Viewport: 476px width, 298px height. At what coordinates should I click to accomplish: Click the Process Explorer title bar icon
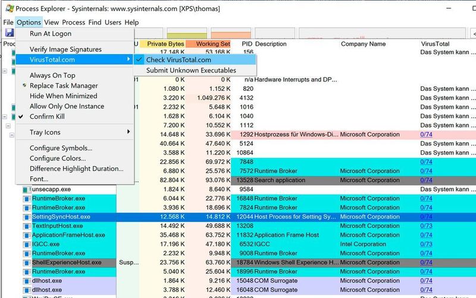point(10,8)
